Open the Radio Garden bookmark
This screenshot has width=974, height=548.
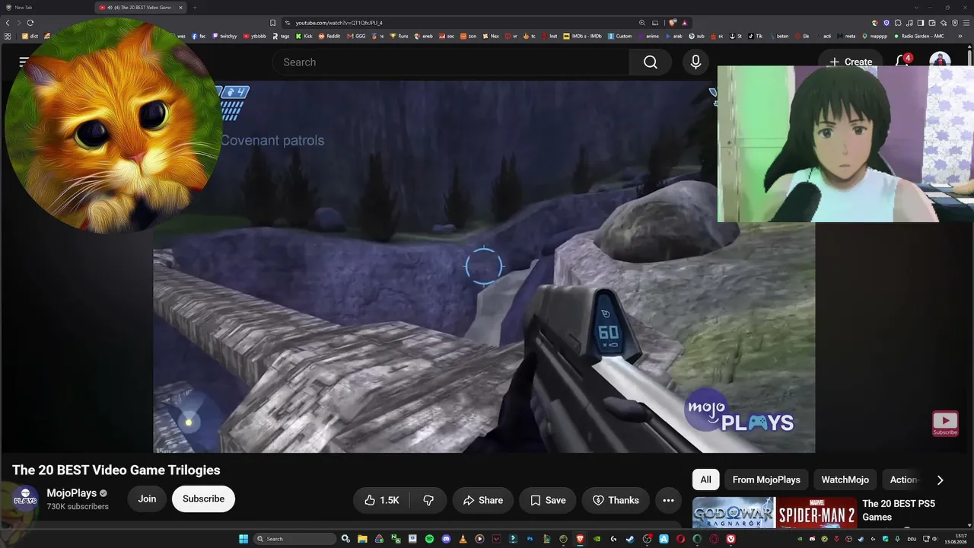(x=918, y=36)
